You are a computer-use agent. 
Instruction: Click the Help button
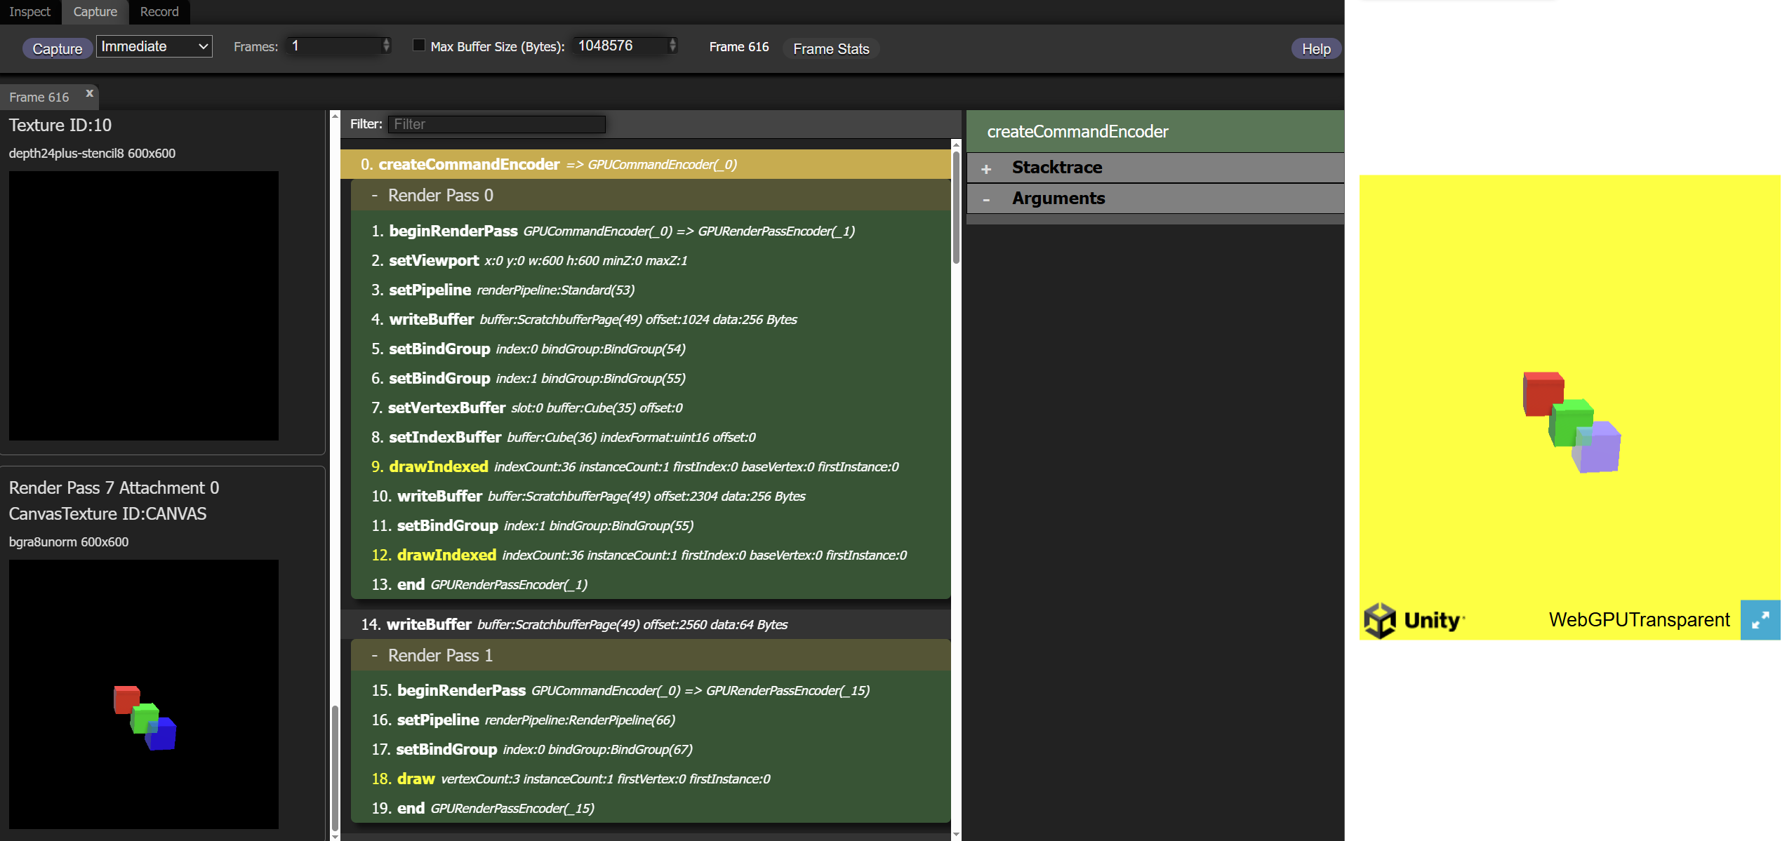1315,49
